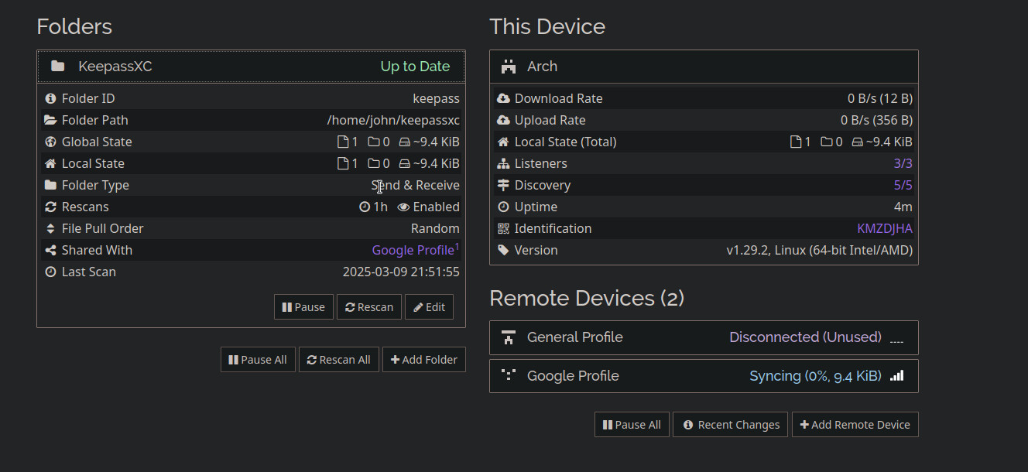Image resolution: width=1028 pixels, height=472 pixels.
Task: Click the Local State (Total) home icon
Action: (503, 142)
